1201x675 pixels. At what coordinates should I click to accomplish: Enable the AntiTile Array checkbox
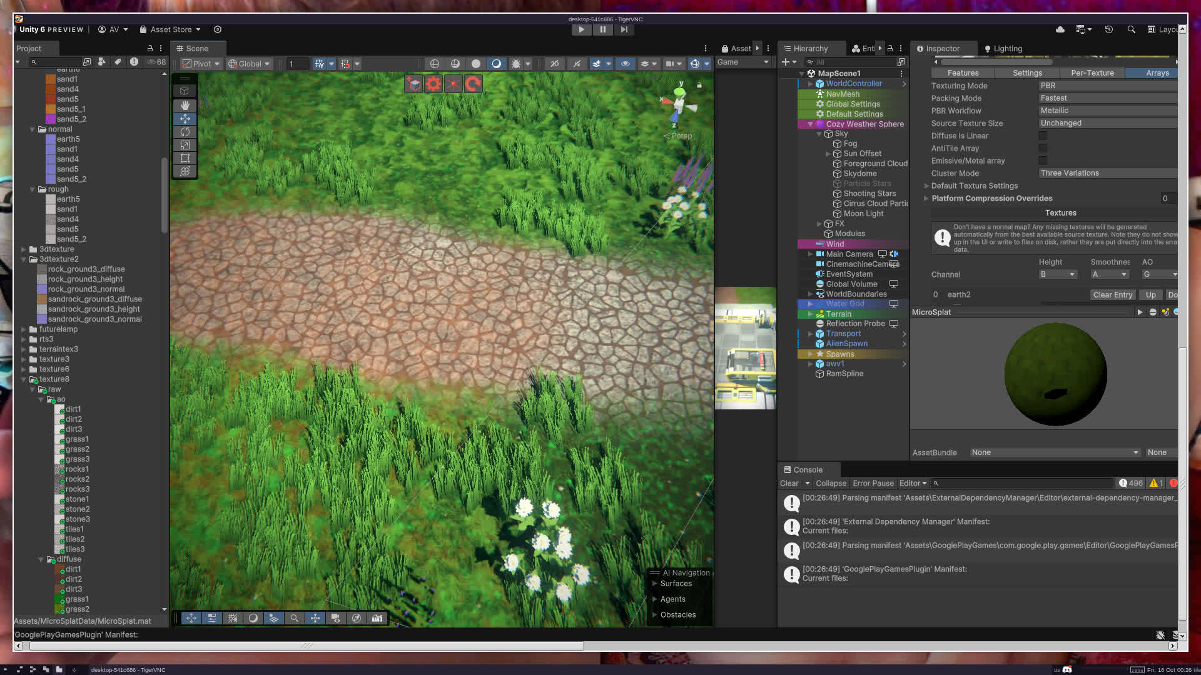click(x=1043, y=148)
